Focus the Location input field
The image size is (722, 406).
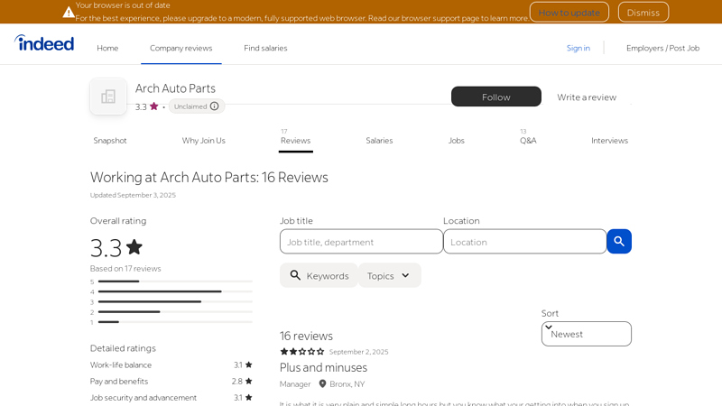[525, 241]
